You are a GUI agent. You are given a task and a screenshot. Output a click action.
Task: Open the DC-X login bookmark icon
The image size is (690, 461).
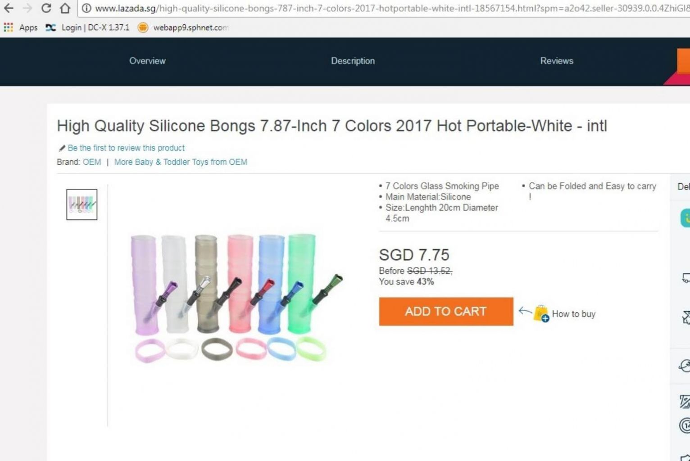tap(50, 27)
